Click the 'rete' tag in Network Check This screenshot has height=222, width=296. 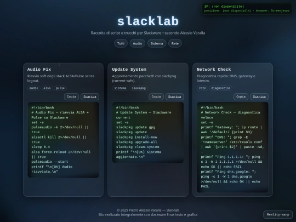[202, 88]
